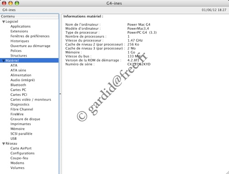Select Structures in the sidebar

(19, 56)
